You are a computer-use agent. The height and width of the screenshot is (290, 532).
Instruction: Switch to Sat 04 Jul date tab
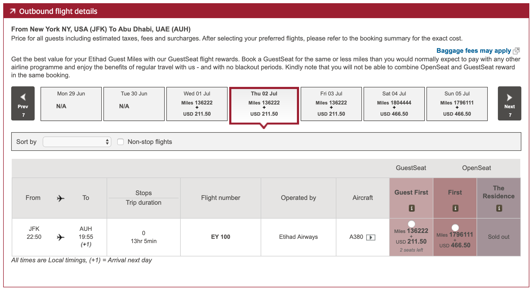[394, 104]
